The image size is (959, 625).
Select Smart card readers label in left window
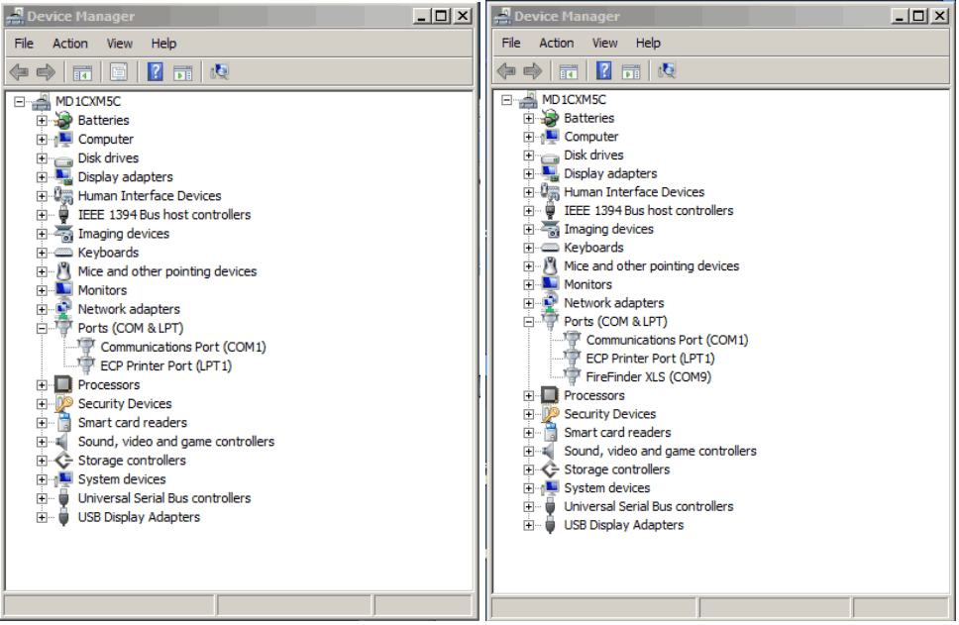click(132, 423)
